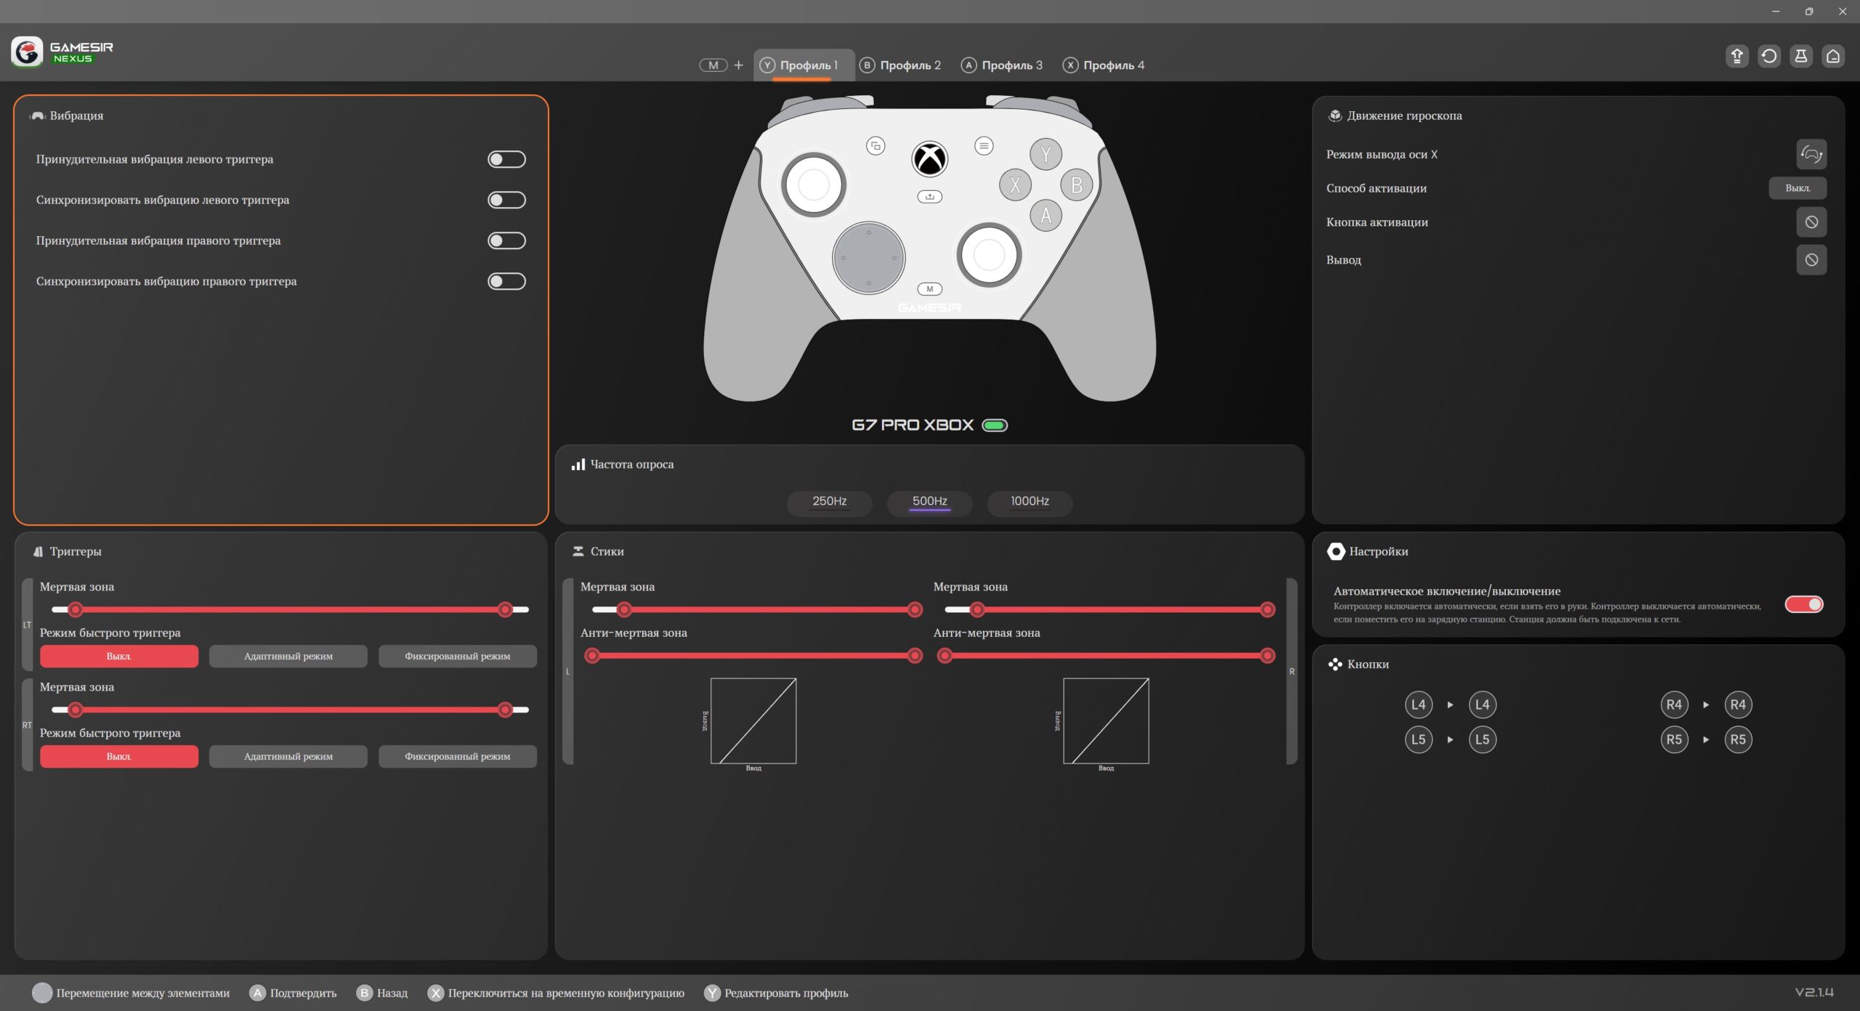Select Фиксированный режим for the LT trigger
This screenshot has width=1860, height=1011.
[458, 656]
